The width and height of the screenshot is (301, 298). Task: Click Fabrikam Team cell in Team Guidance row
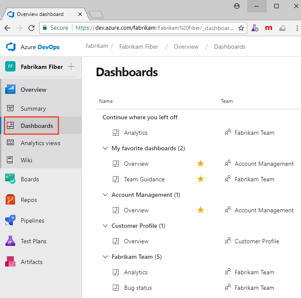[254, 179]
